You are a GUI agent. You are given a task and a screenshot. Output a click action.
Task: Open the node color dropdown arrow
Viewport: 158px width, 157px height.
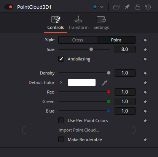[102, 7]
